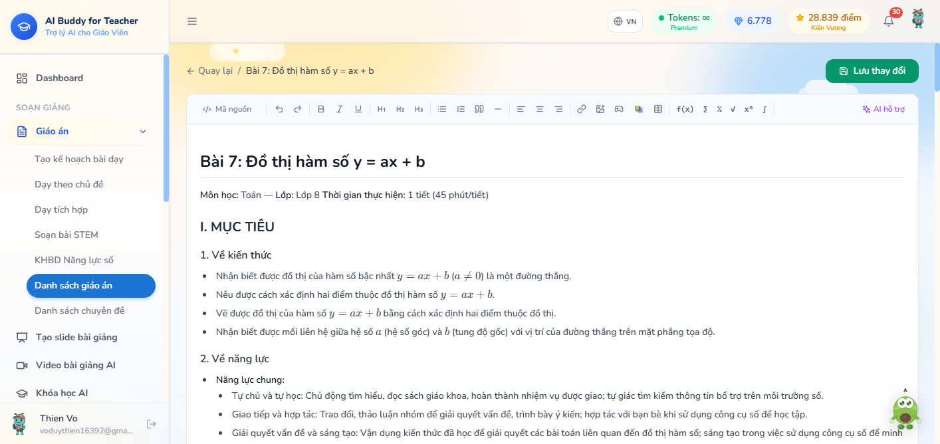The width and height of the screenshot is (940, 444).
Task: Align text right
Action: pos(558,109)
